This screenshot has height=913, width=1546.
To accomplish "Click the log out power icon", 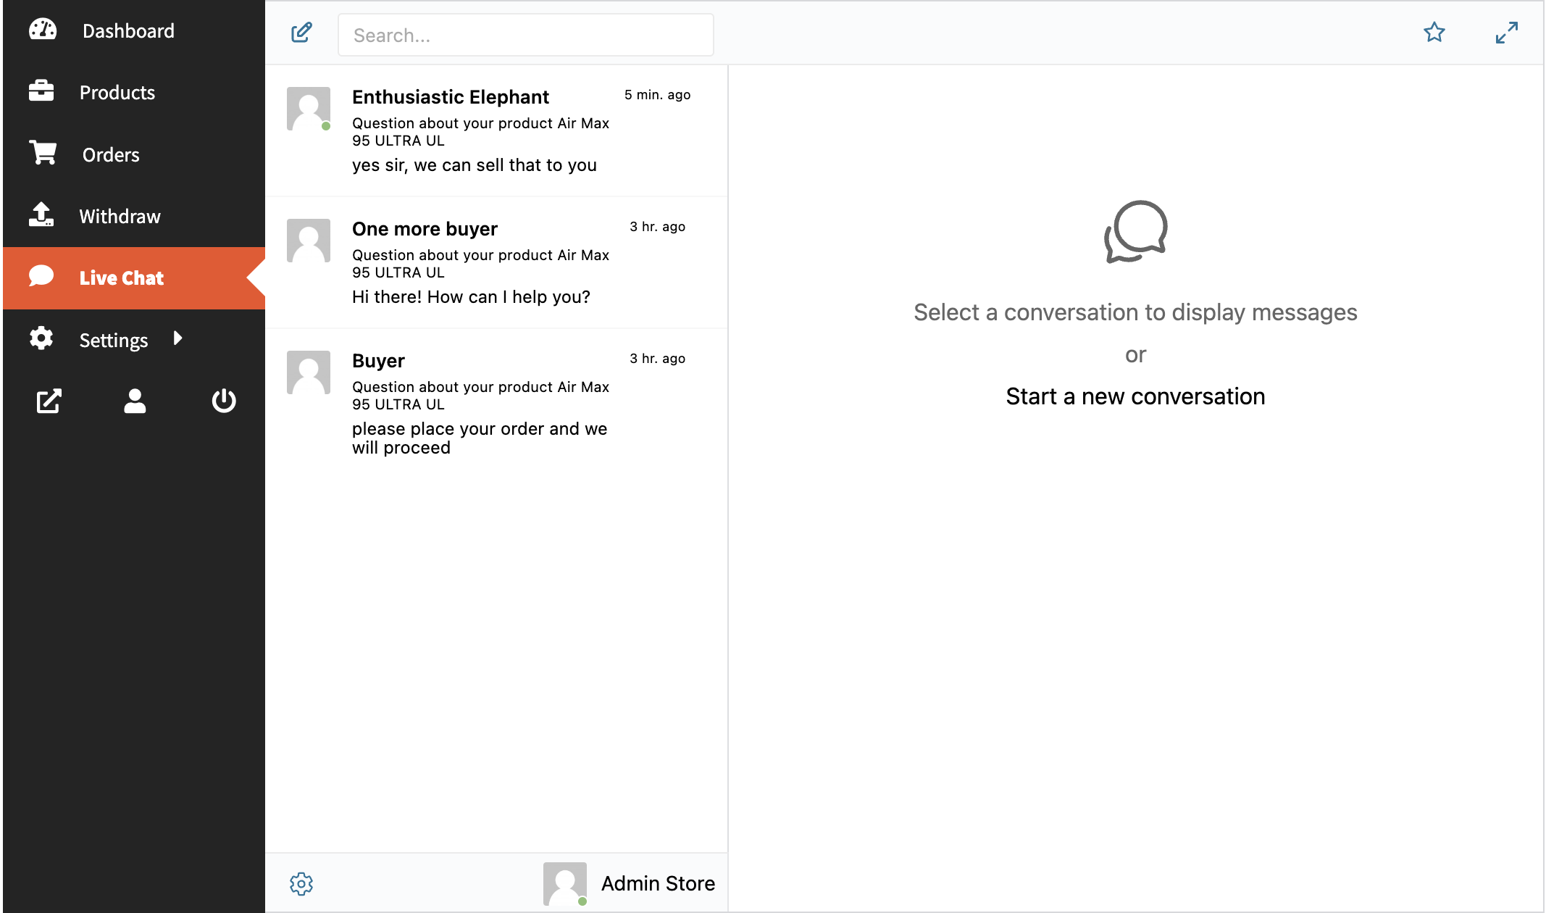I will pos(224,401).
